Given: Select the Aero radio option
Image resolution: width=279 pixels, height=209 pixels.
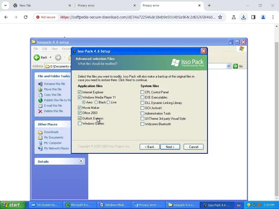Looking at the screenshot, I should (x=84, y=102).
